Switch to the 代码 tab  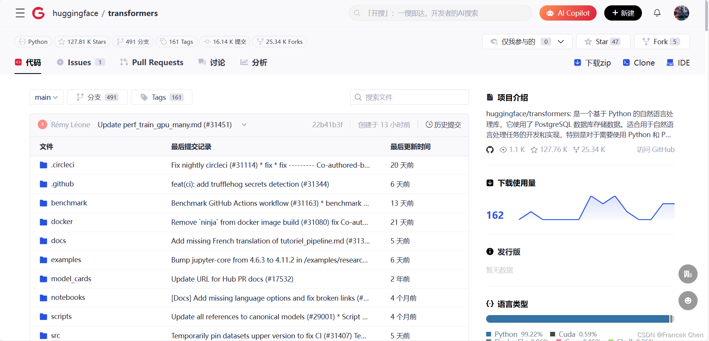pos(28,62)
